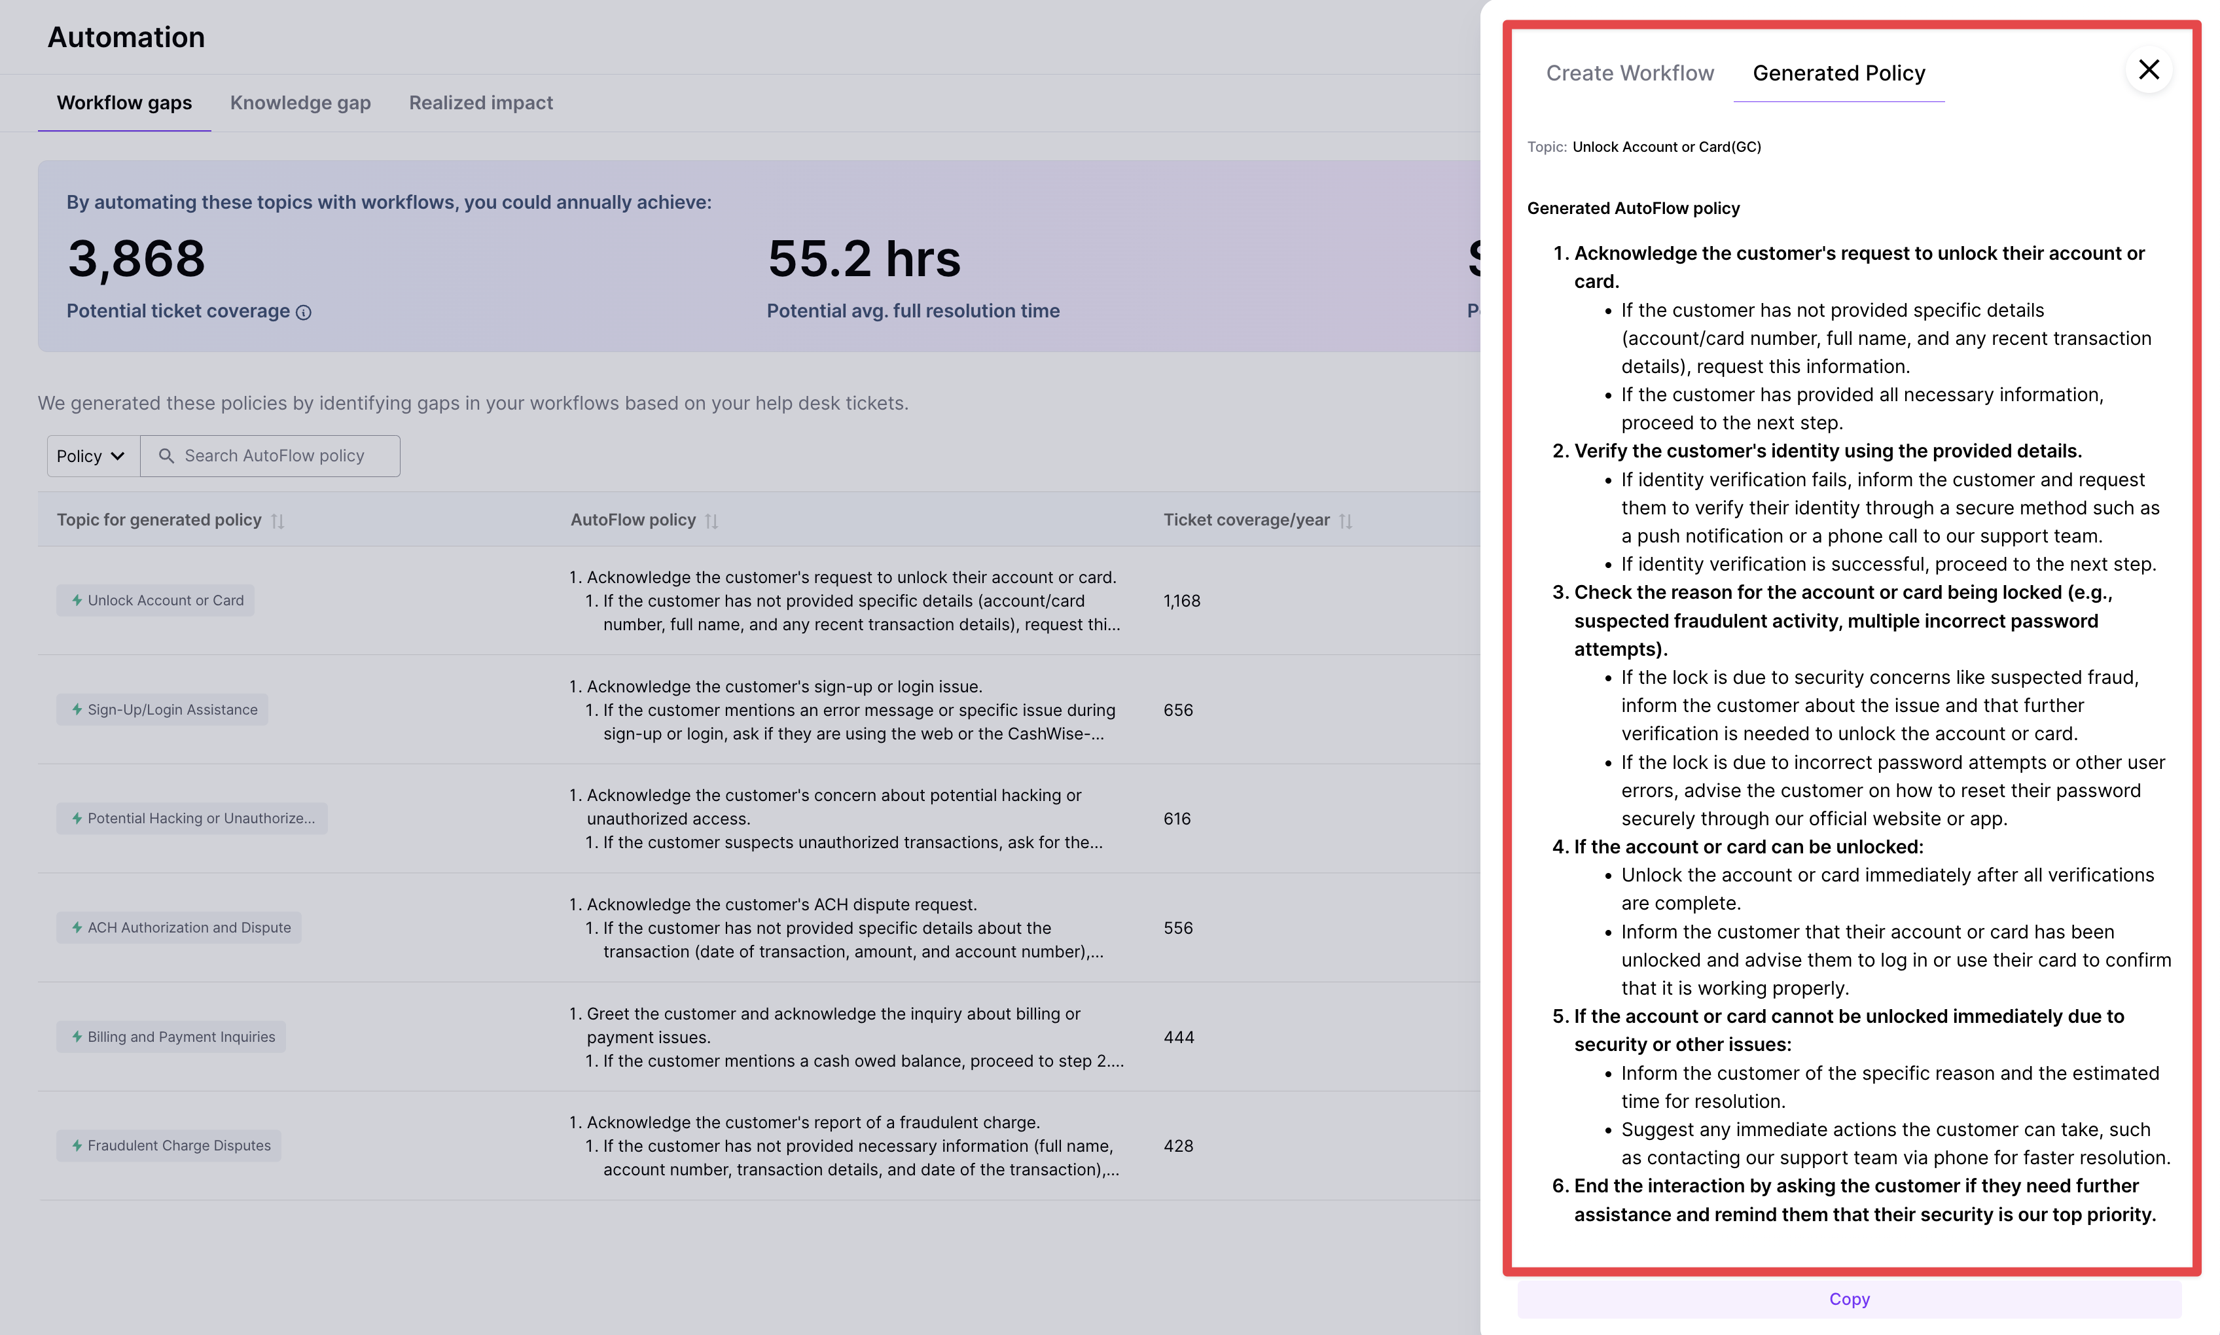Click step 4 If account can be unlocked
Screen dimensions: 2220x1335
point(1749,847)
